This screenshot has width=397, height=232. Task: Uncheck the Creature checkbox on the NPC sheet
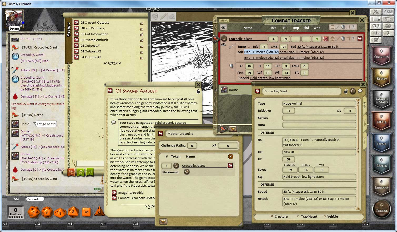272,216
